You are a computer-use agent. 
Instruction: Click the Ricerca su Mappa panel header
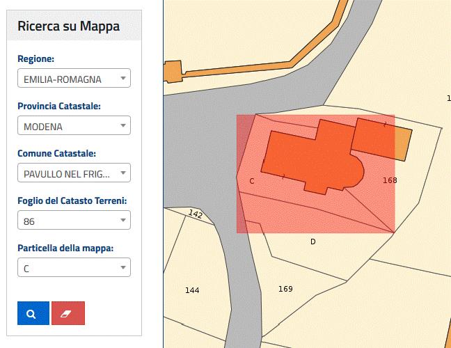point(68,26)
